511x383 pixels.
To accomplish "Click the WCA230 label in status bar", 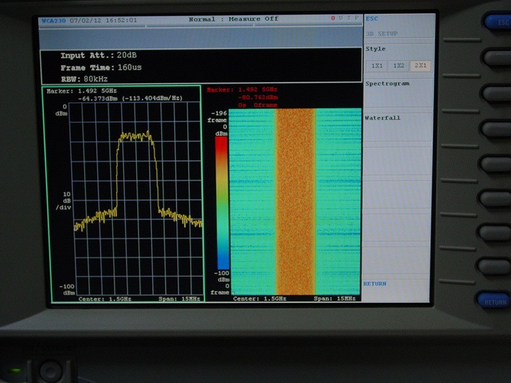I will point(54,20).
